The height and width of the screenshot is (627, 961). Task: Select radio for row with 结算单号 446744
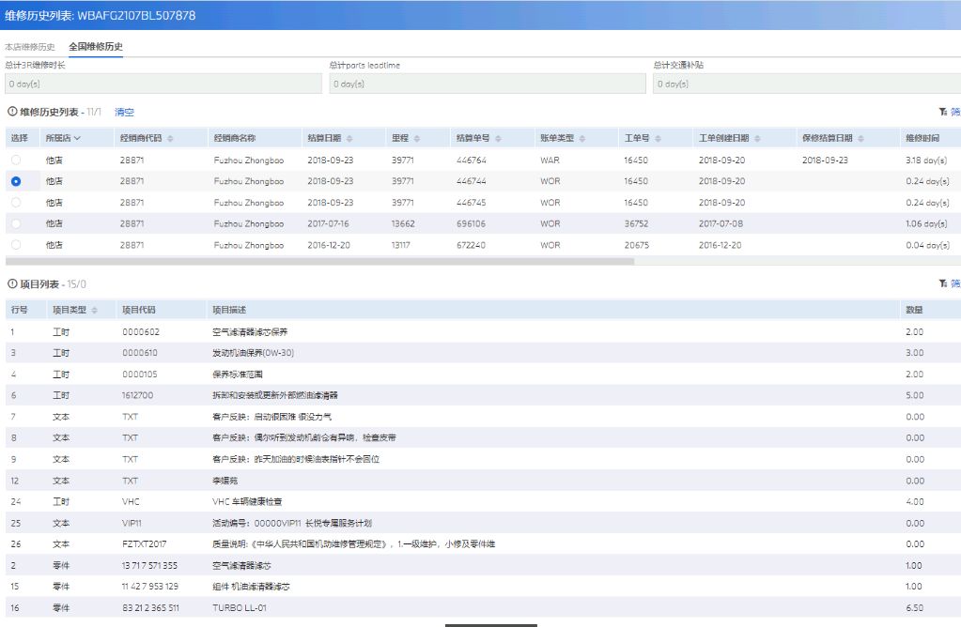coord(16,181)
